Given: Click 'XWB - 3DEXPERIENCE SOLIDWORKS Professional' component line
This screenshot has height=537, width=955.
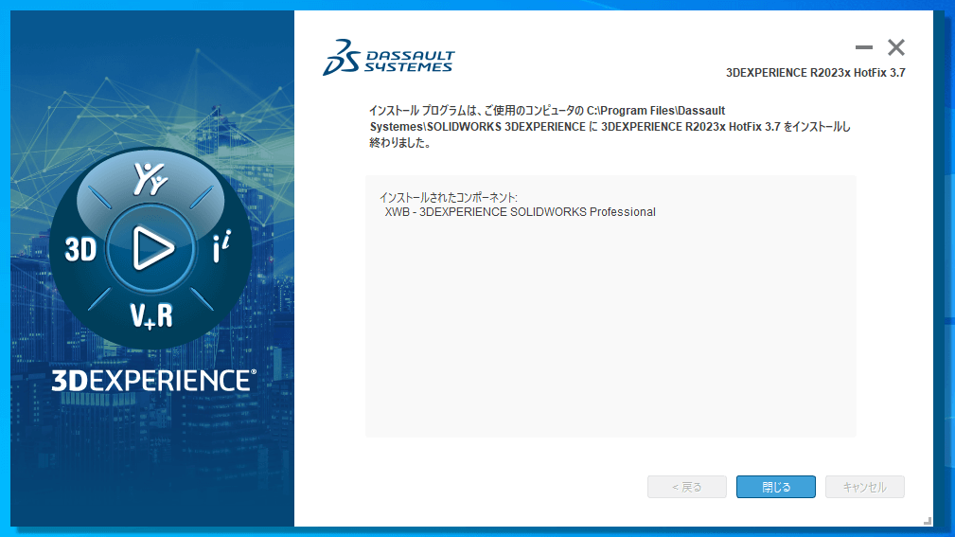Looking at the screenshot, I should tap(521, 212).
